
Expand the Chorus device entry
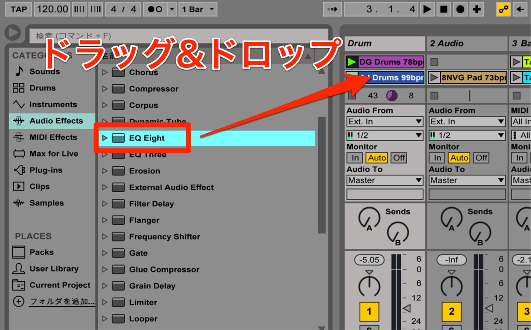(105, 72)
